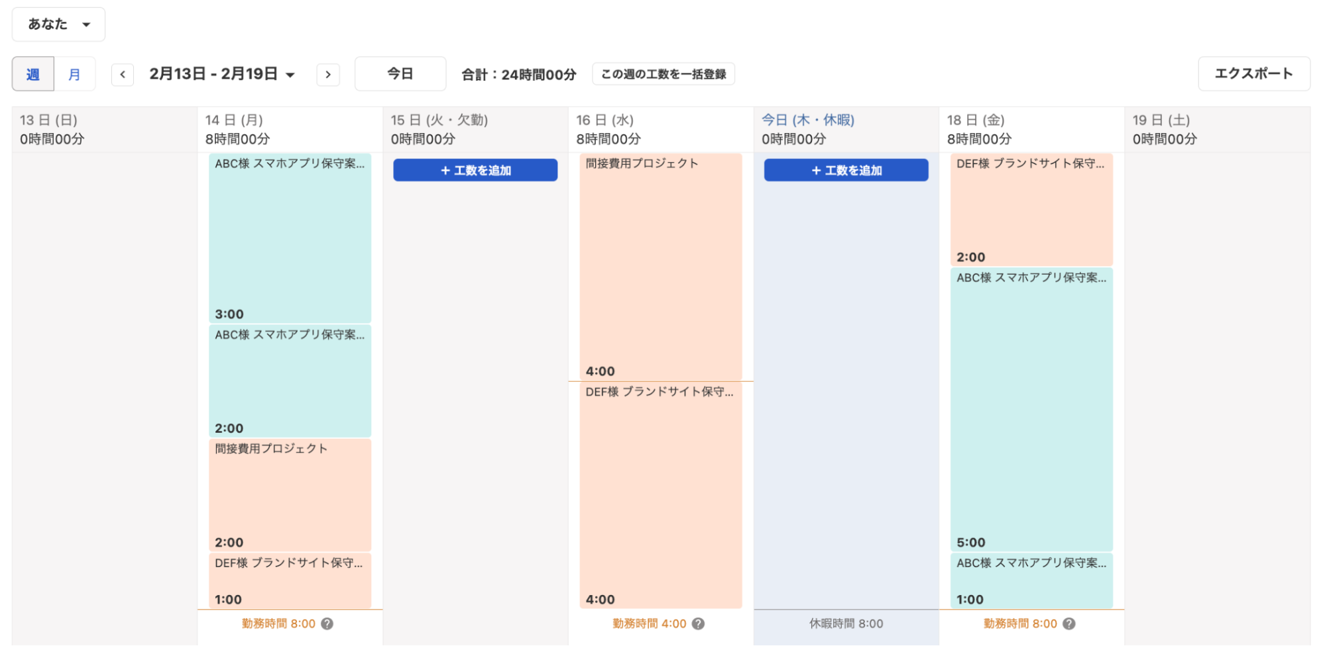This screenshot has width=1325, height=646.
Task: Click この週の工数を一括登録 button
Action: click(x=663, y=74)
